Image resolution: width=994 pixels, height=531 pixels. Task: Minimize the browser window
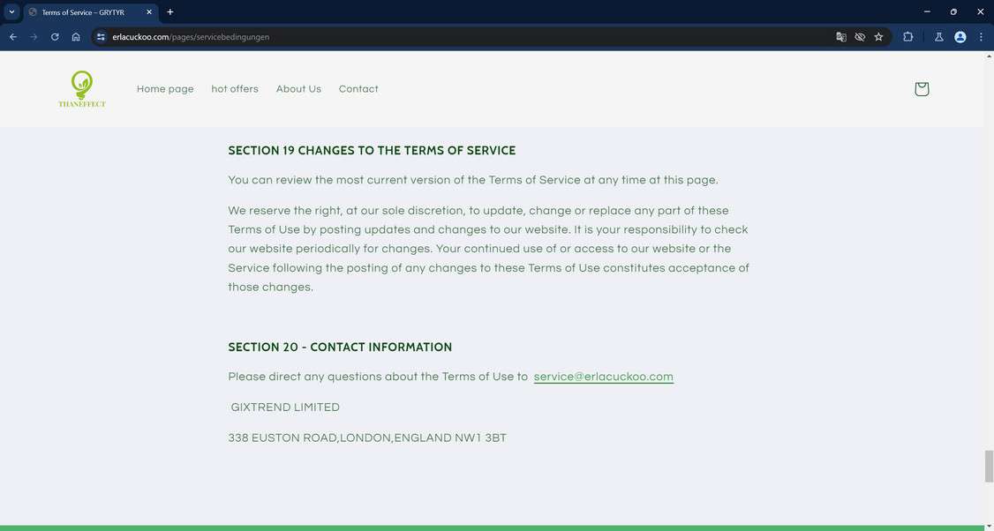927,11
